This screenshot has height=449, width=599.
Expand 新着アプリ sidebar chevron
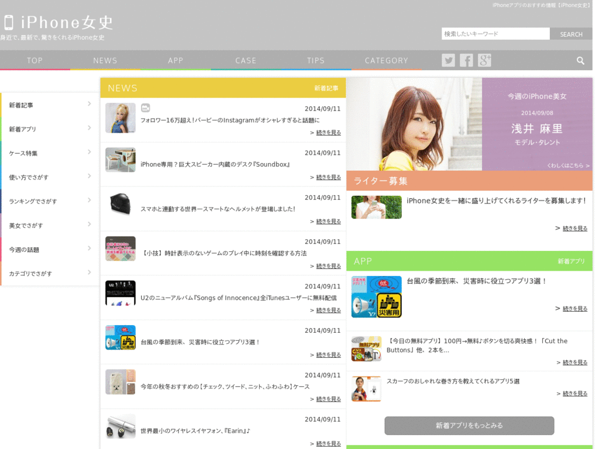coord(89,128)
